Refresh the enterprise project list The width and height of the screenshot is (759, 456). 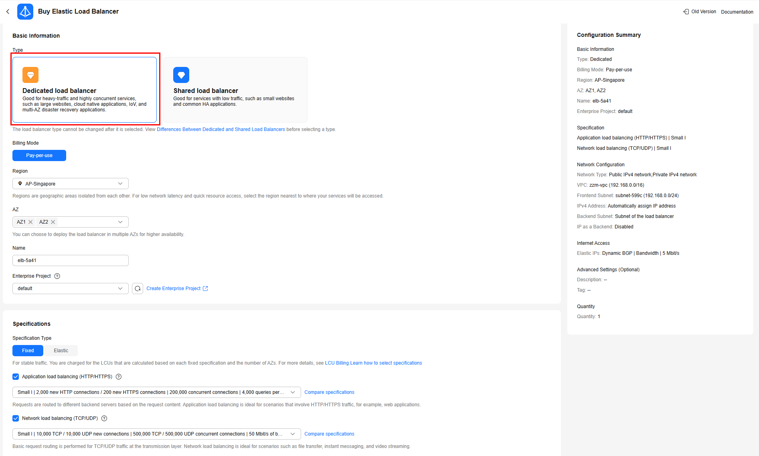coord(138,289)
